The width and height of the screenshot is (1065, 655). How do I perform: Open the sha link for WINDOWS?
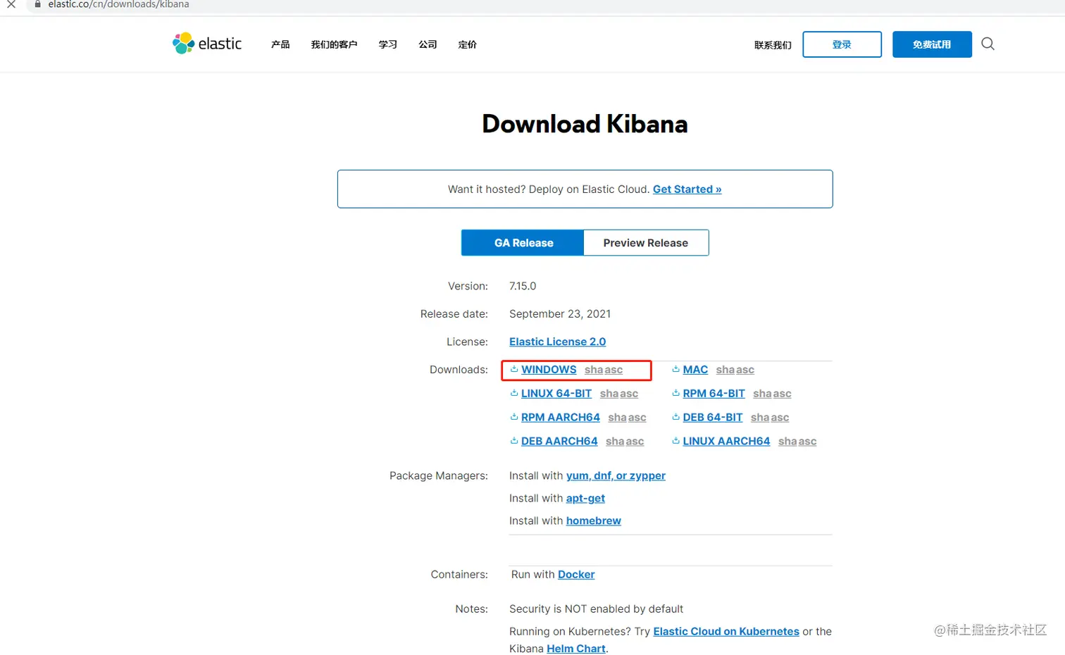(594, 370)
